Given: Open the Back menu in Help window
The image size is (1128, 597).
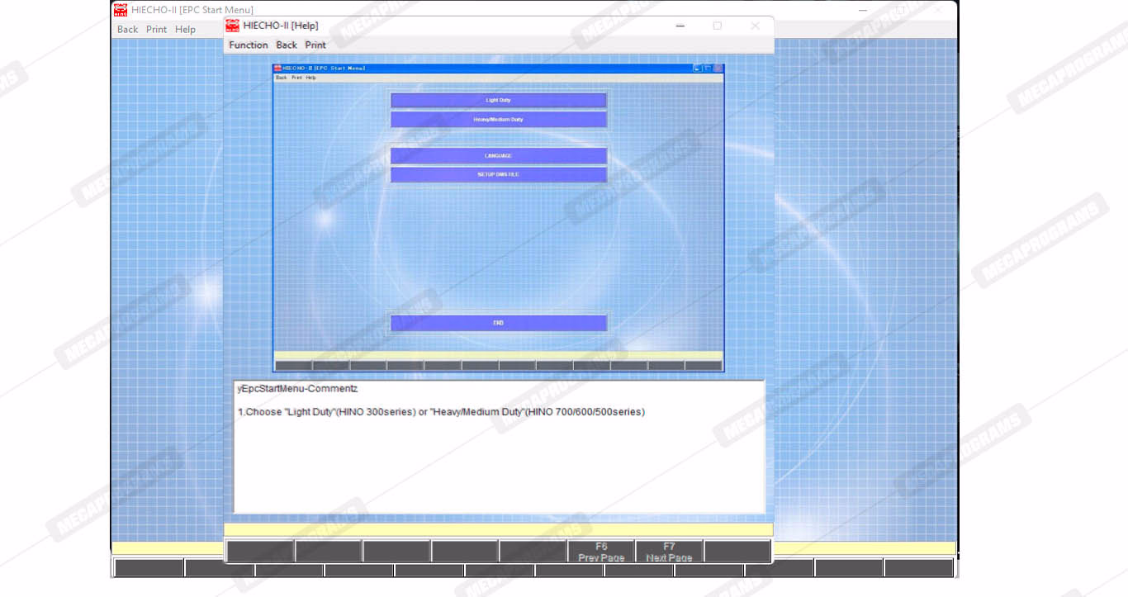Looking at the screenshot, I should [287, 45].
